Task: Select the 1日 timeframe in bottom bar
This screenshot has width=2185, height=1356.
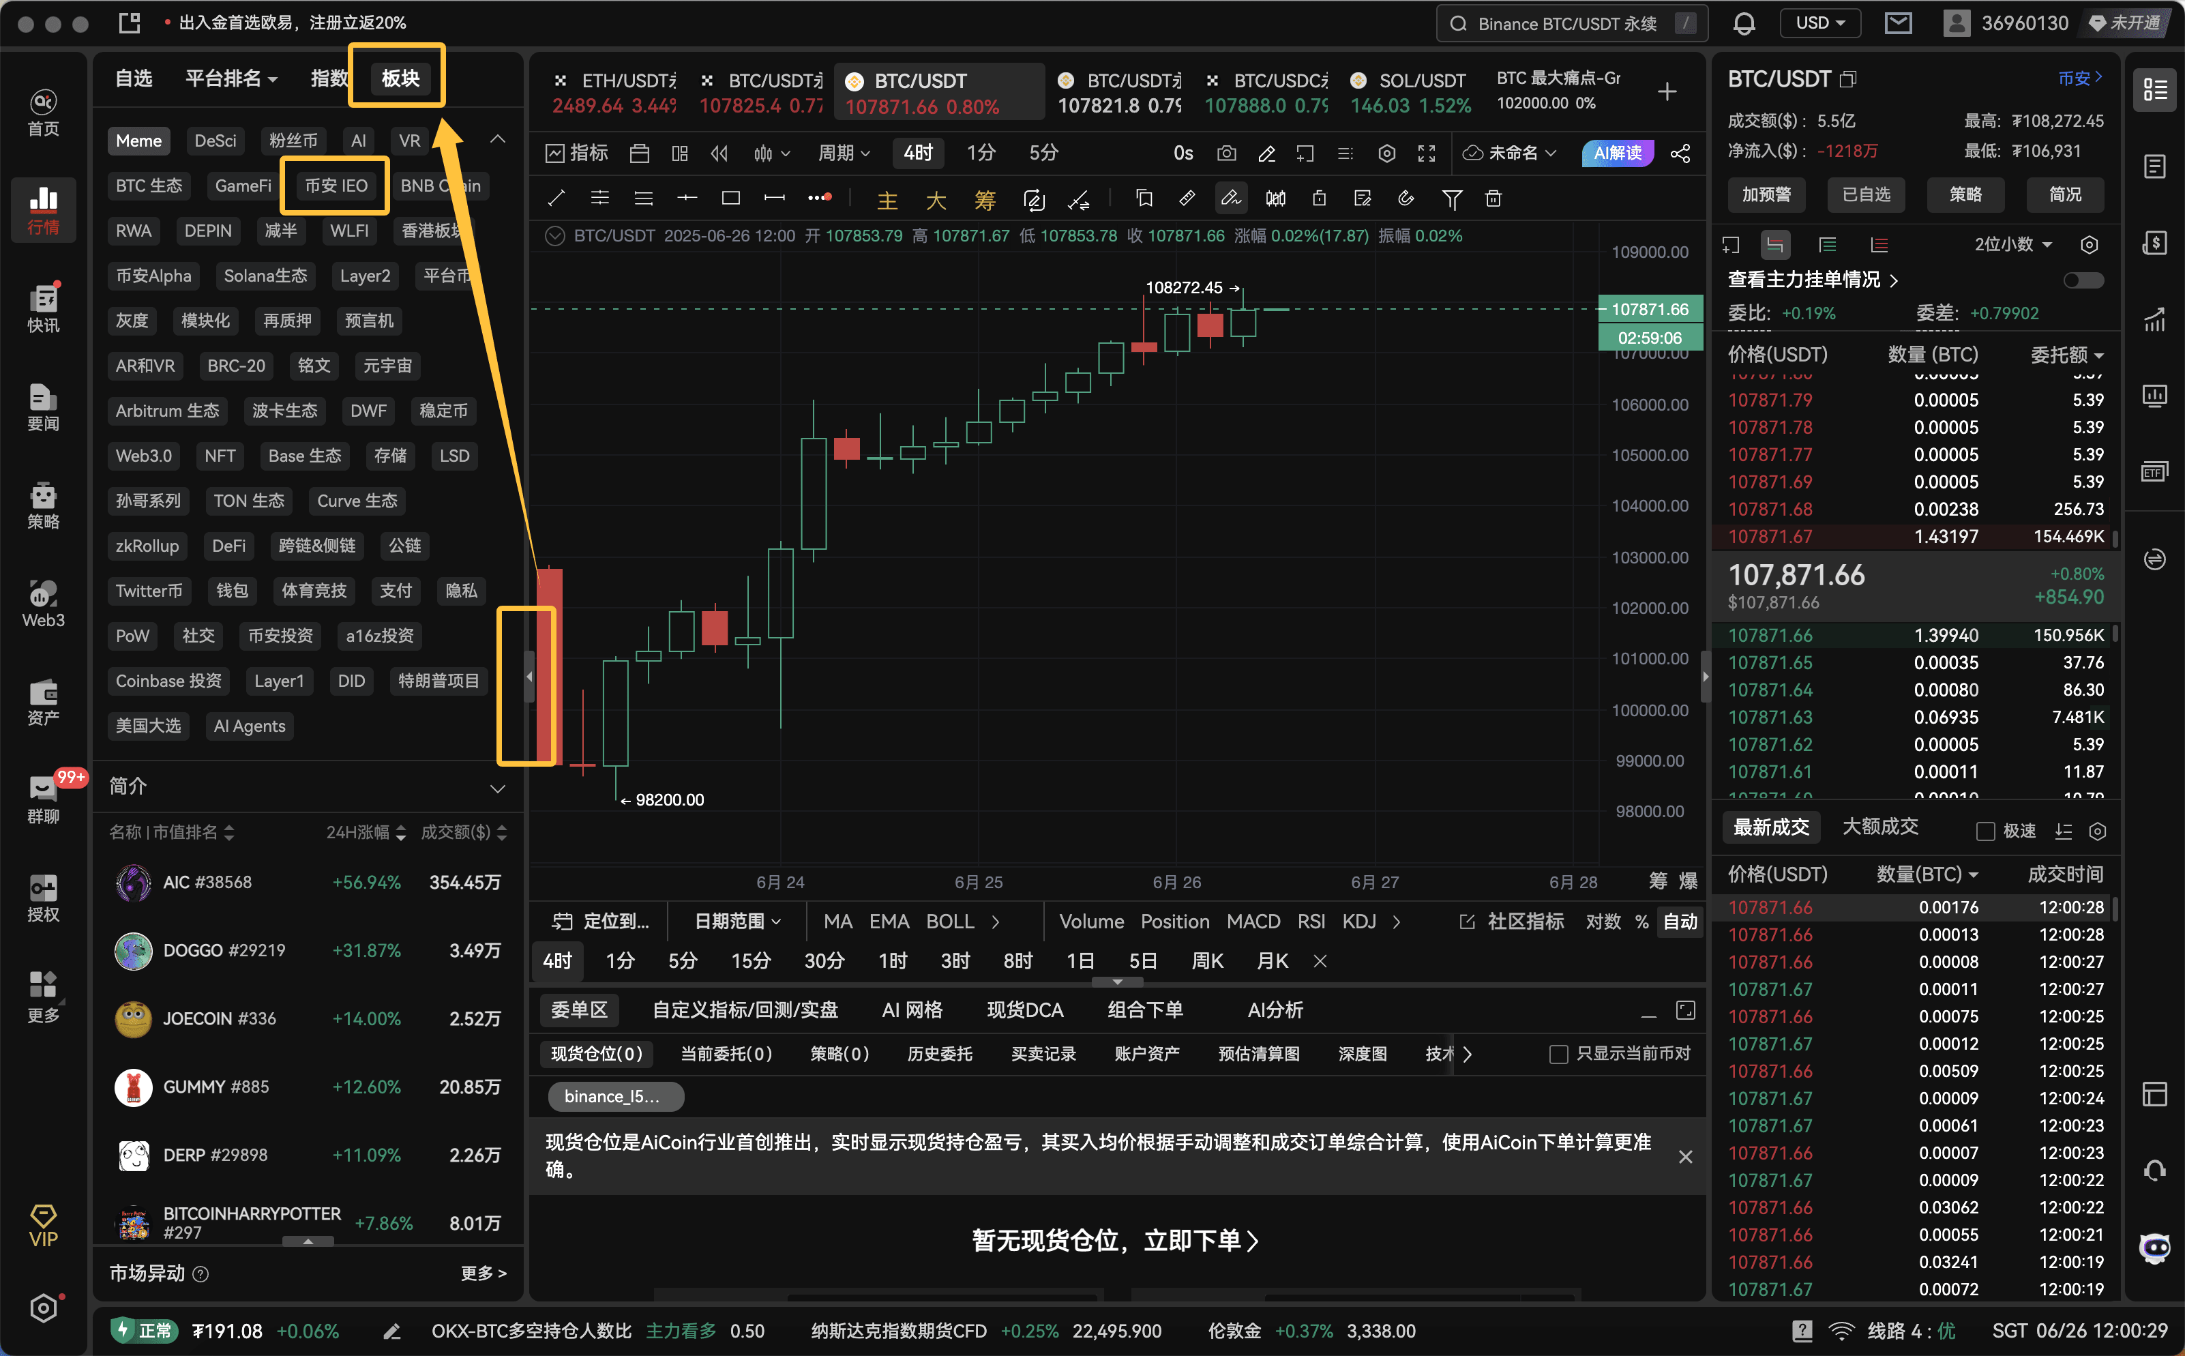Action: point(1080,961)
